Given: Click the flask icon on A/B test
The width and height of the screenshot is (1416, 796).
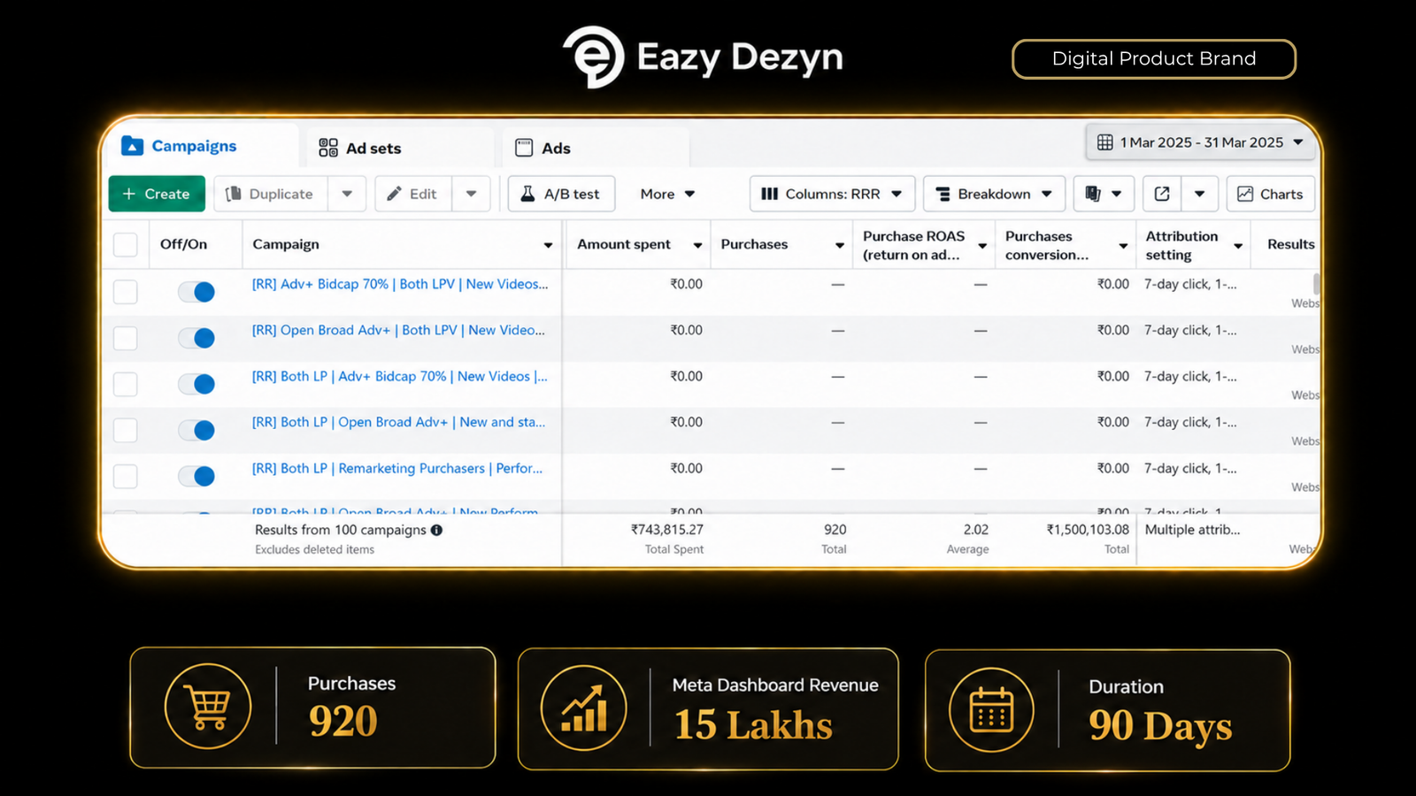Looking at the screenshot, I should 527,194.
